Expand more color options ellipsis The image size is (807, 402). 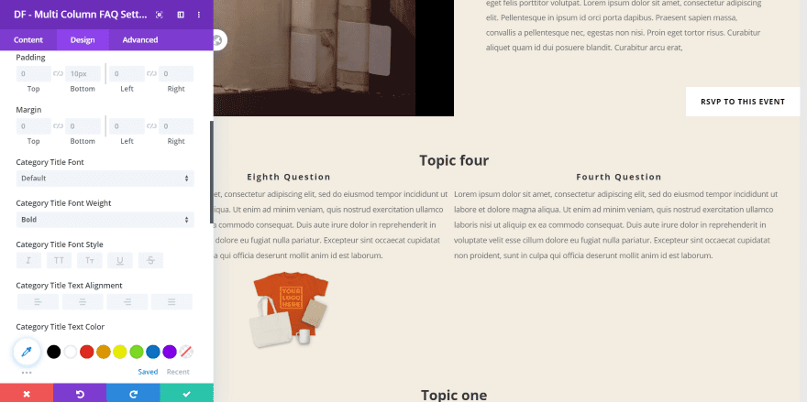(27, 372)
